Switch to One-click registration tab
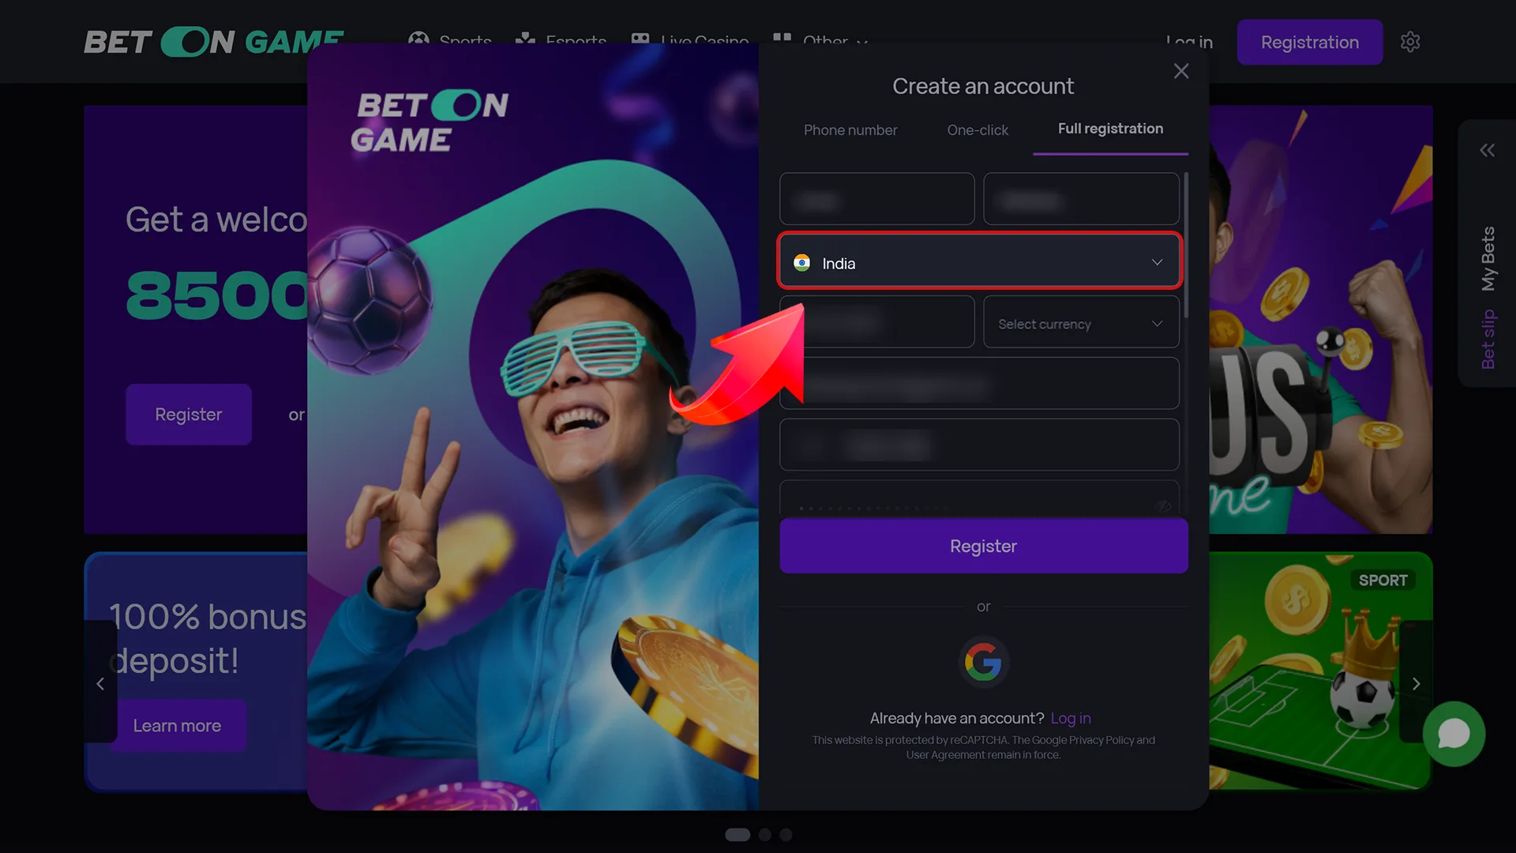1516x853 pixels. (977, 128)
